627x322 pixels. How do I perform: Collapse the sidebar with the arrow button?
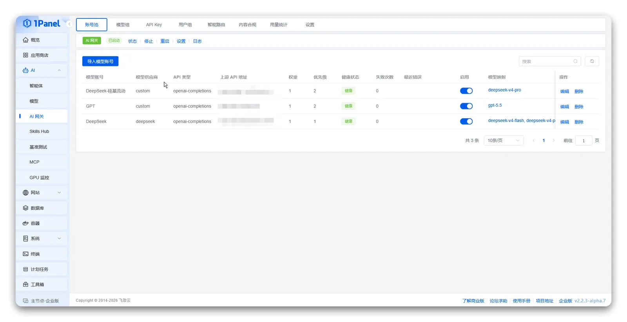pyautogui.click(x=69, y=24)
